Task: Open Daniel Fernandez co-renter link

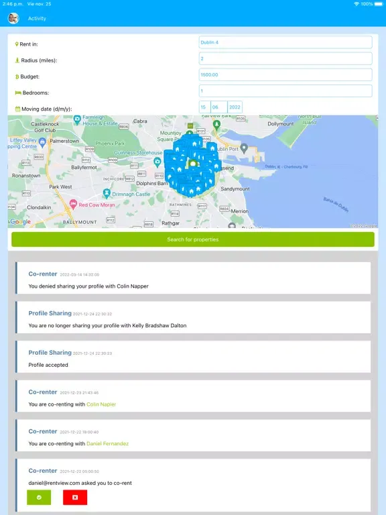Action: [107, 444]
